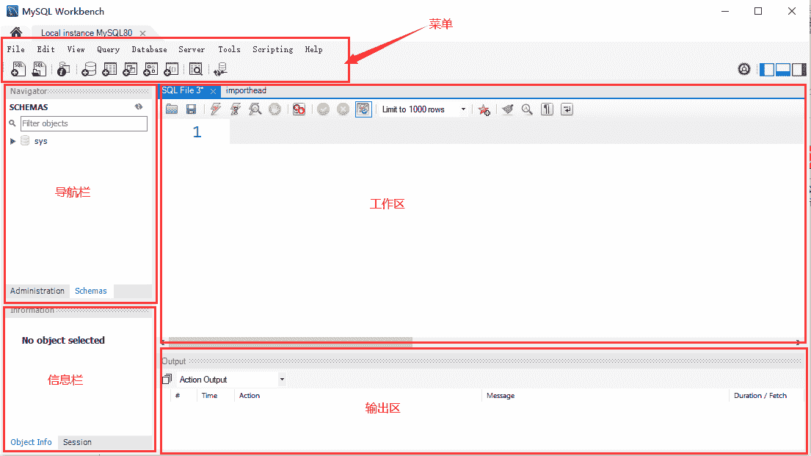Search table data icon in main toolbar
Screen dimensions: 811x456
195,69
